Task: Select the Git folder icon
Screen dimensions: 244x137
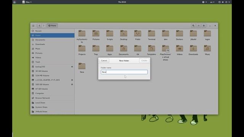Action: click(x=138, y=48)
